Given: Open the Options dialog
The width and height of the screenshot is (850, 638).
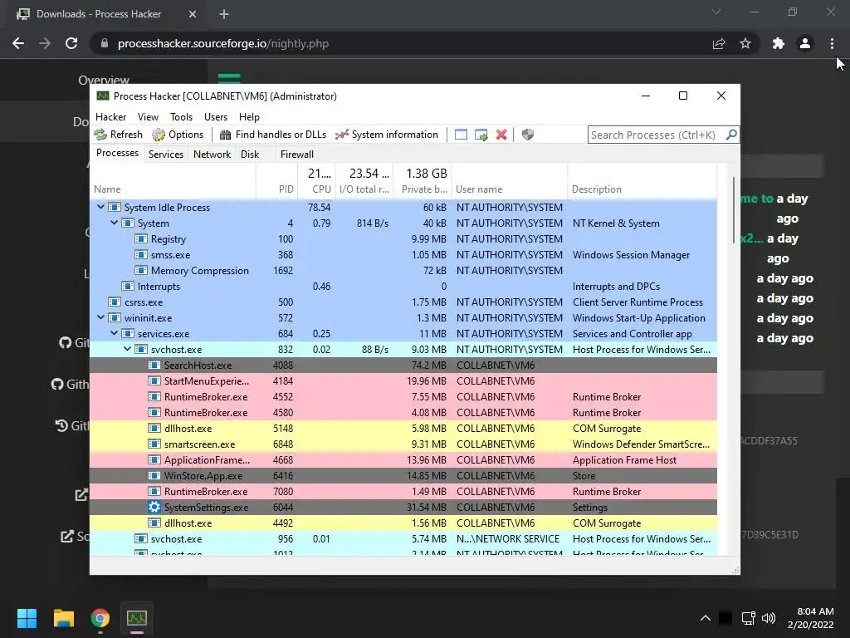Looking at the screenshot, I should [x=178, y=135].
